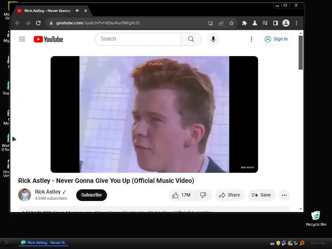Install app using address bar download icon
The height and width of the screenshot is (249, 332).
pos(211,23)
